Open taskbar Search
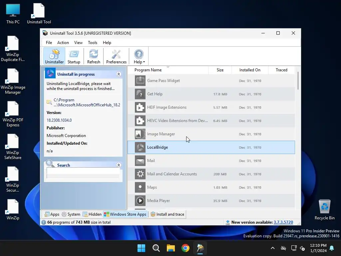This screenshot has height=256, width=341. pyautogui.click(x=156, y=248)
